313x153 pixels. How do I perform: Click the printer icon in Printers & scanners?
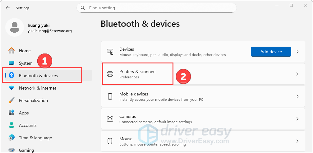[110, 74]
